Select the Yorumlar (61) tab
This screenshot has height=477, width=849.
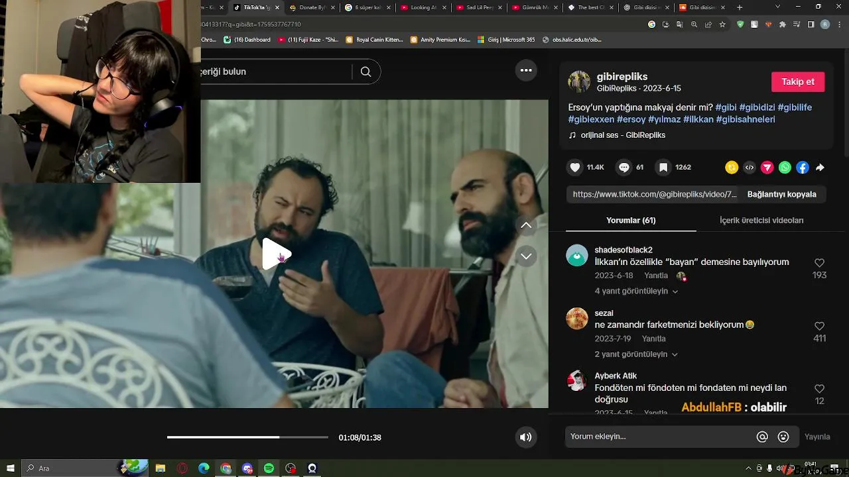pyautogui.click(x=631, y=221)
